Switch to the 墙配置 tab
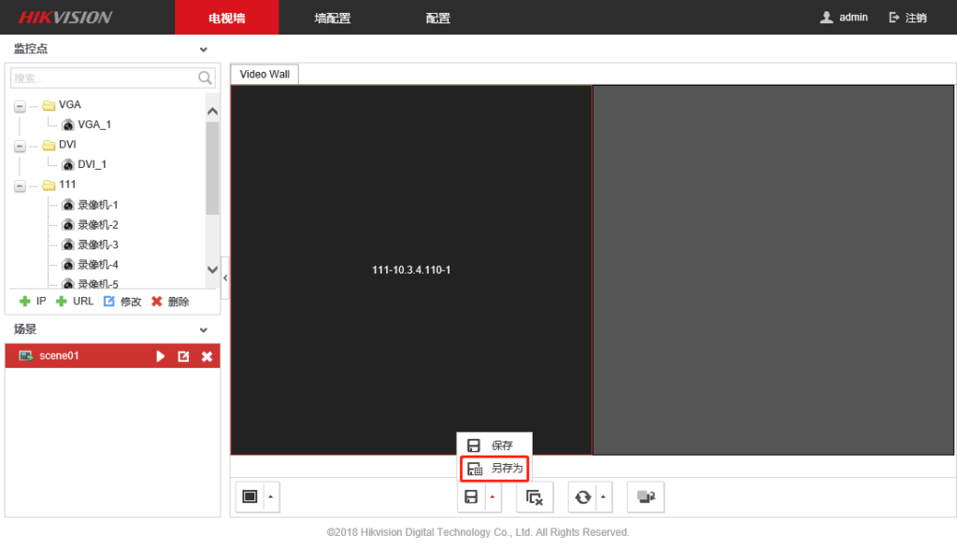 [333, 18]
